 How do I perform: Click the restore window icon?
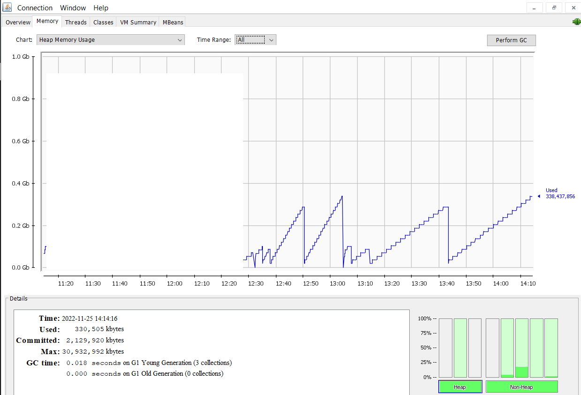554,8
